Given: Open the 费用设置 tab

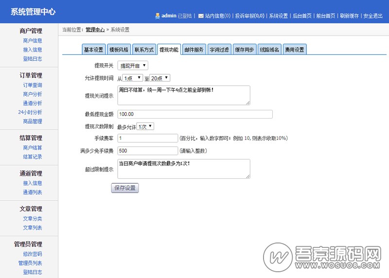Looking at the screenshot, I should [x=295, y=50].
